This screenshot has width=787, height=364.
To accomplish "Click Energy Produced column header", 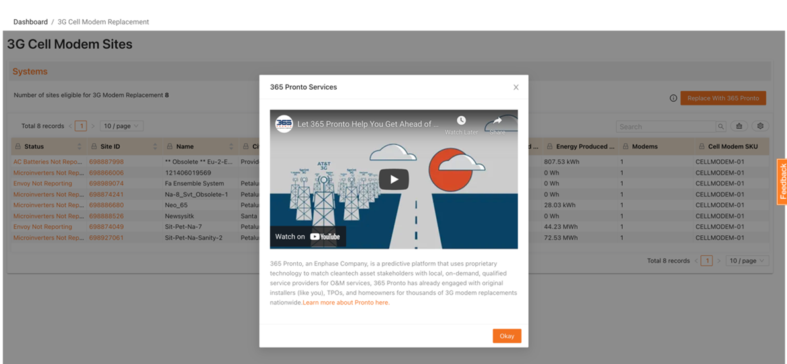I will [x=585, y=147].
